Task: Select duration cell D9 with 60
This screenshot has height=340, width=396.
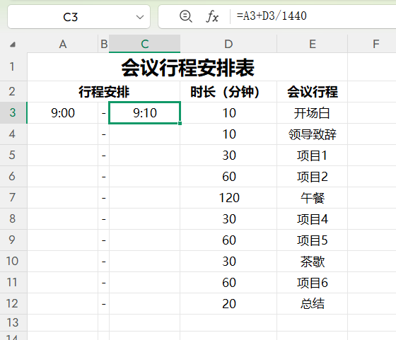Action: 228,240
